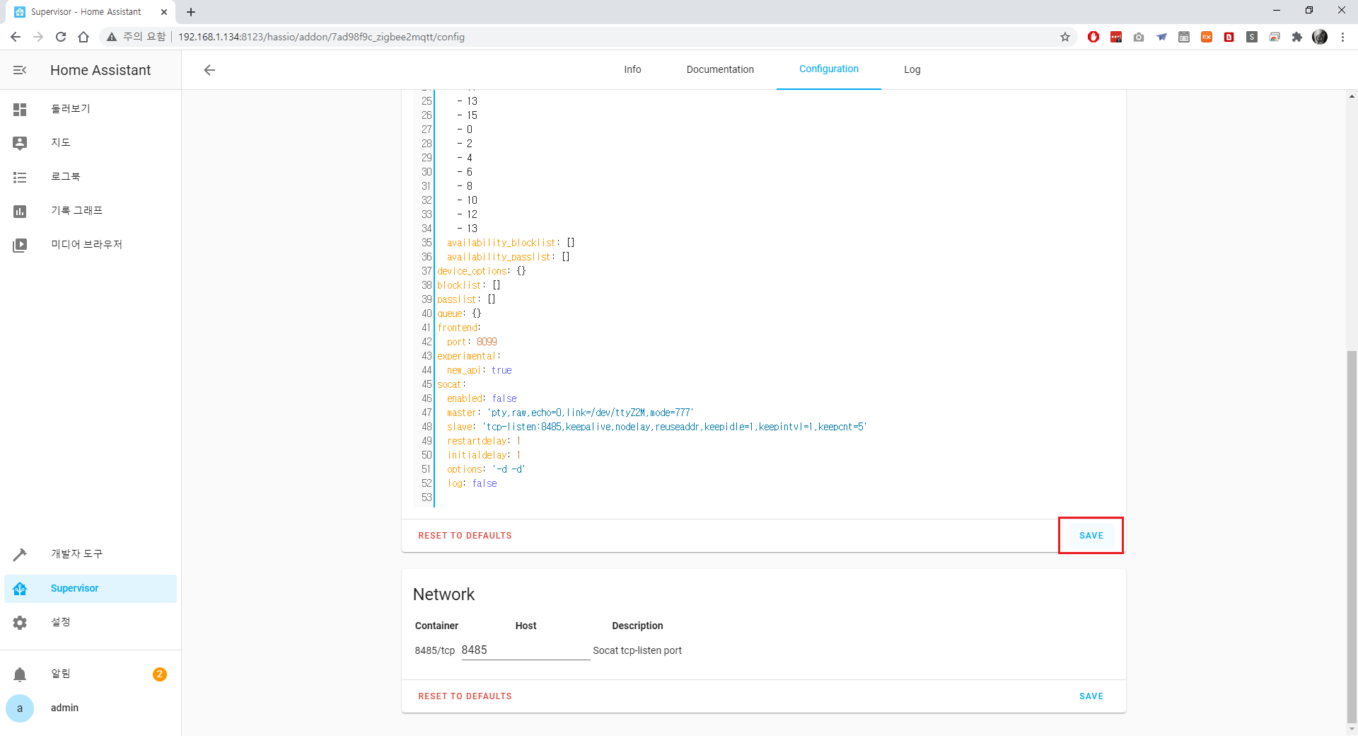Collapse the Home Assistant sidebar menu

tap(20, 70)
